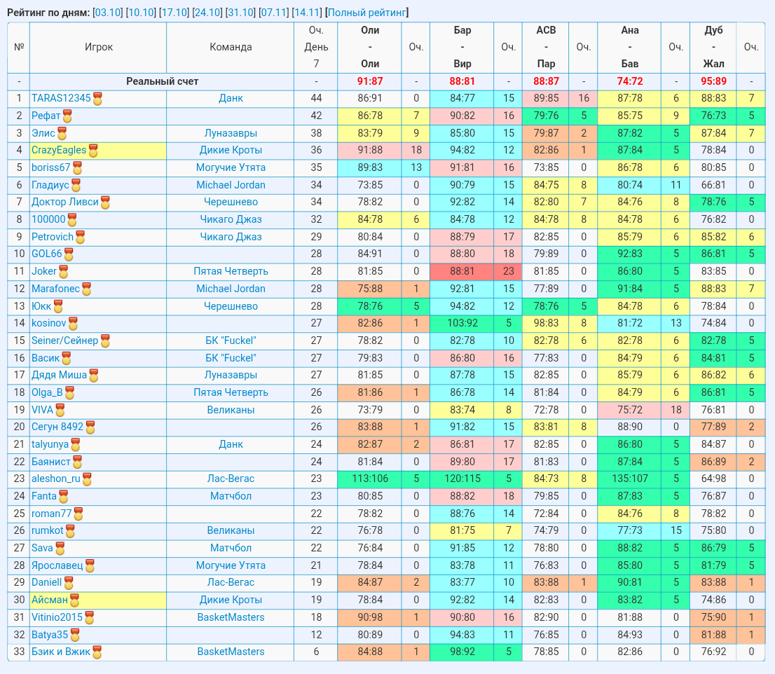Open player kosinov profile
This screenshot has width=775, height=674.
(x=48, y=323)
